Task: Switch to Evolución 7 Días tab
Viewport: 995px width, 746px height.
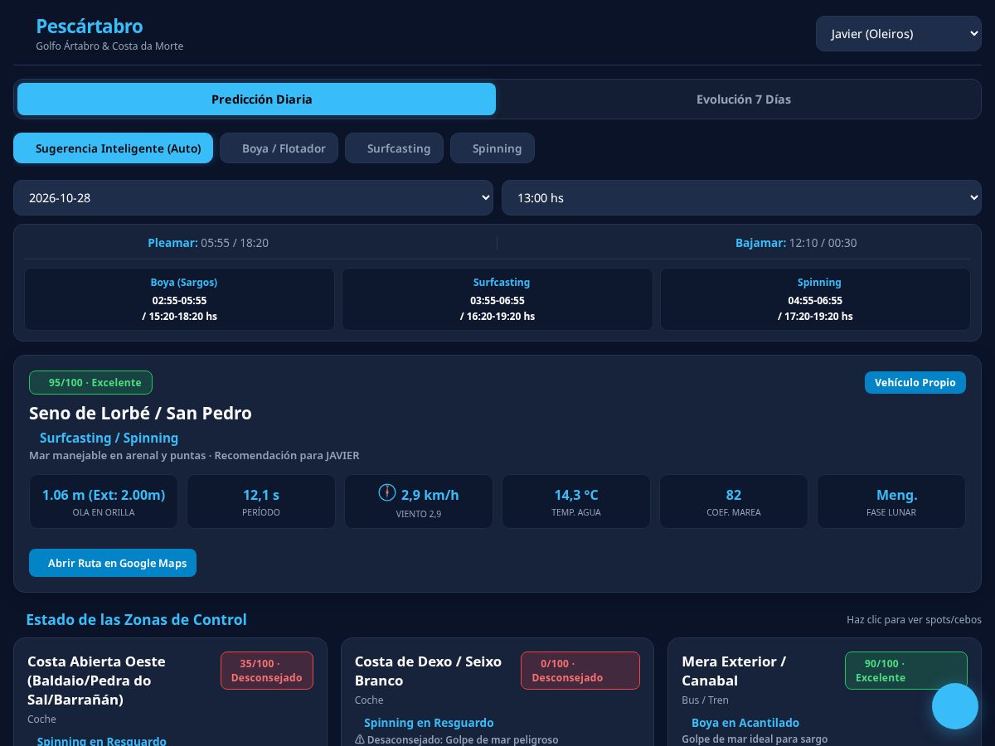Action: pyautogui.click(x=743, y=99)
